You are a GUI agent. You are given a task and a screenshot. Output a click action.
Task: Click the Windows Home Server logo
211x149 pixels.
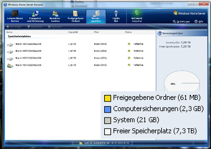tap(189, 13)
